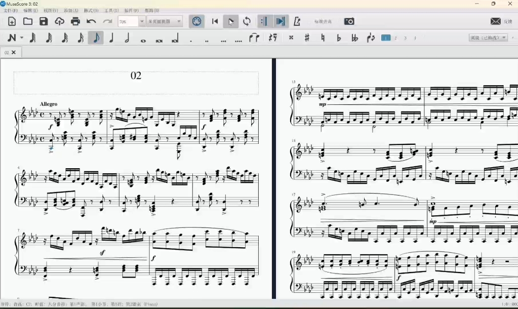Apply natural accidental
Image resolution: width=518 pixels, height=309 pixels.
(x=323, y=37)
